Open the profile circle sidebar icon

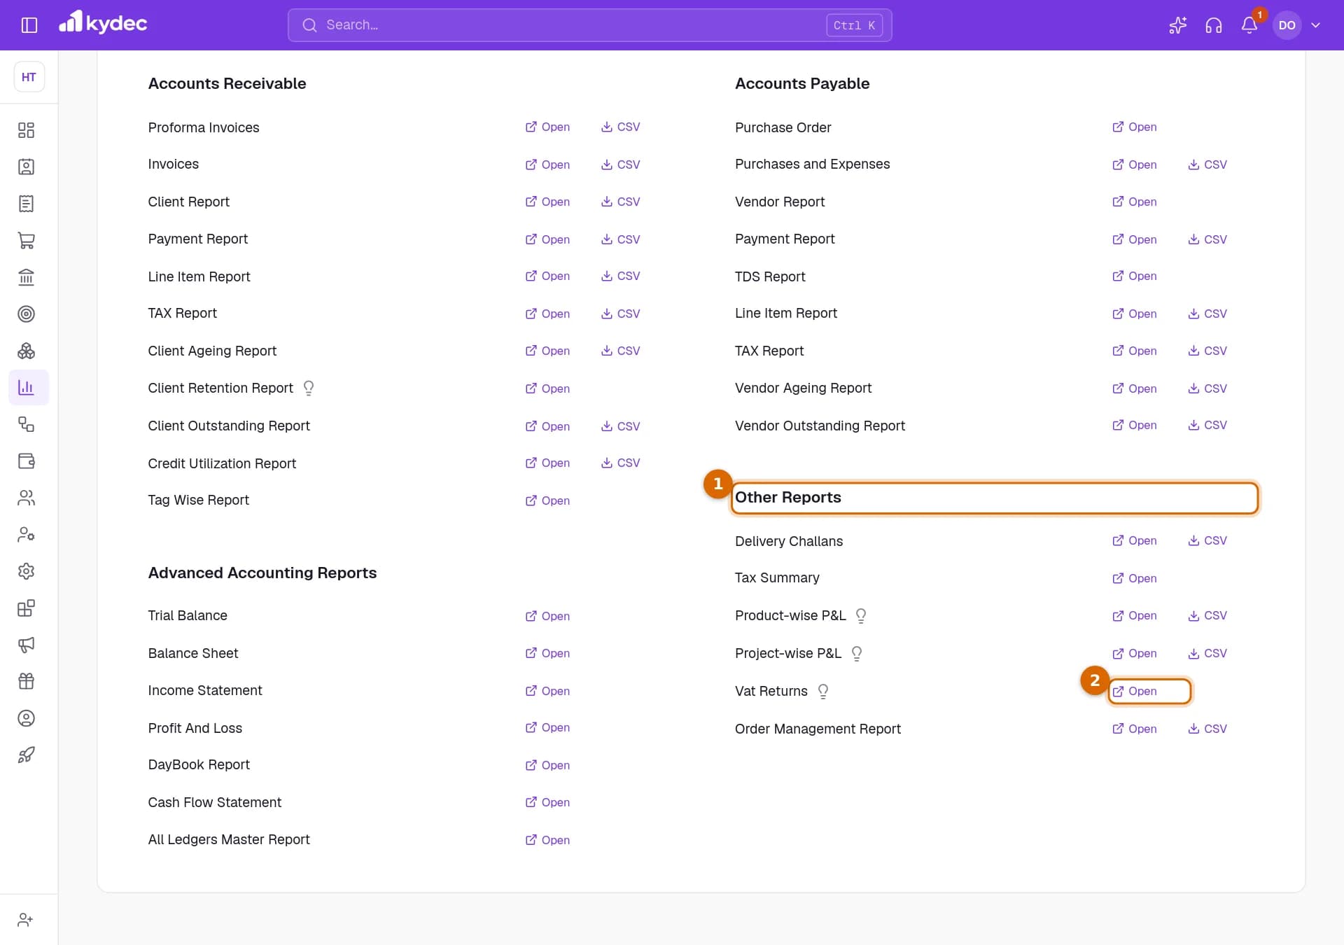point(26,718)
